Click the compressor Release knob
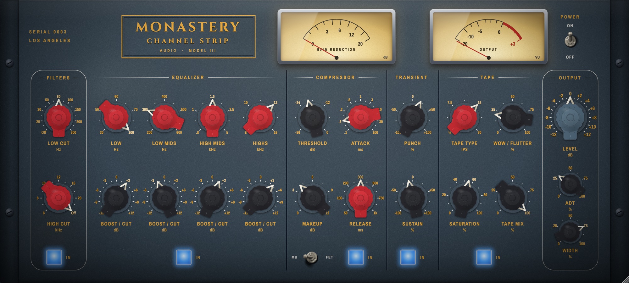This screenshot has height=283, width=629. (360, 198)
